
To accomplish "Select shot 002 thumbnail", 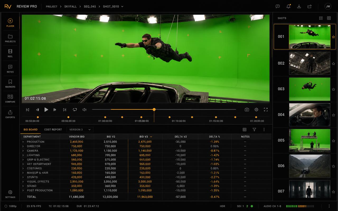I will (x=309, y=63).
